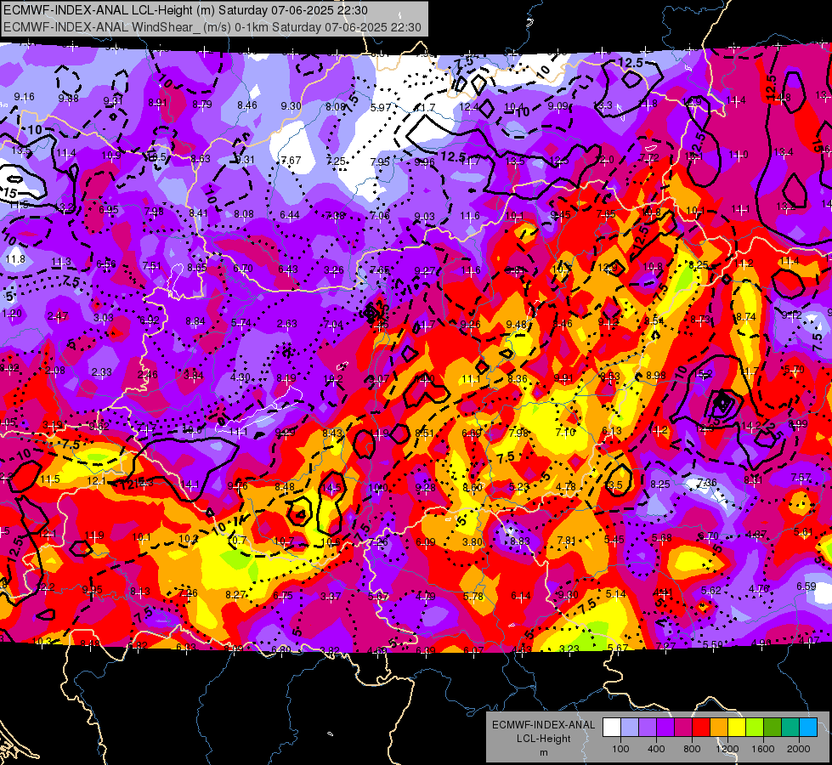The height and width of the screenshot is (765, 832).
Task: Click the map value 1.20
Action: click(12, 313)
